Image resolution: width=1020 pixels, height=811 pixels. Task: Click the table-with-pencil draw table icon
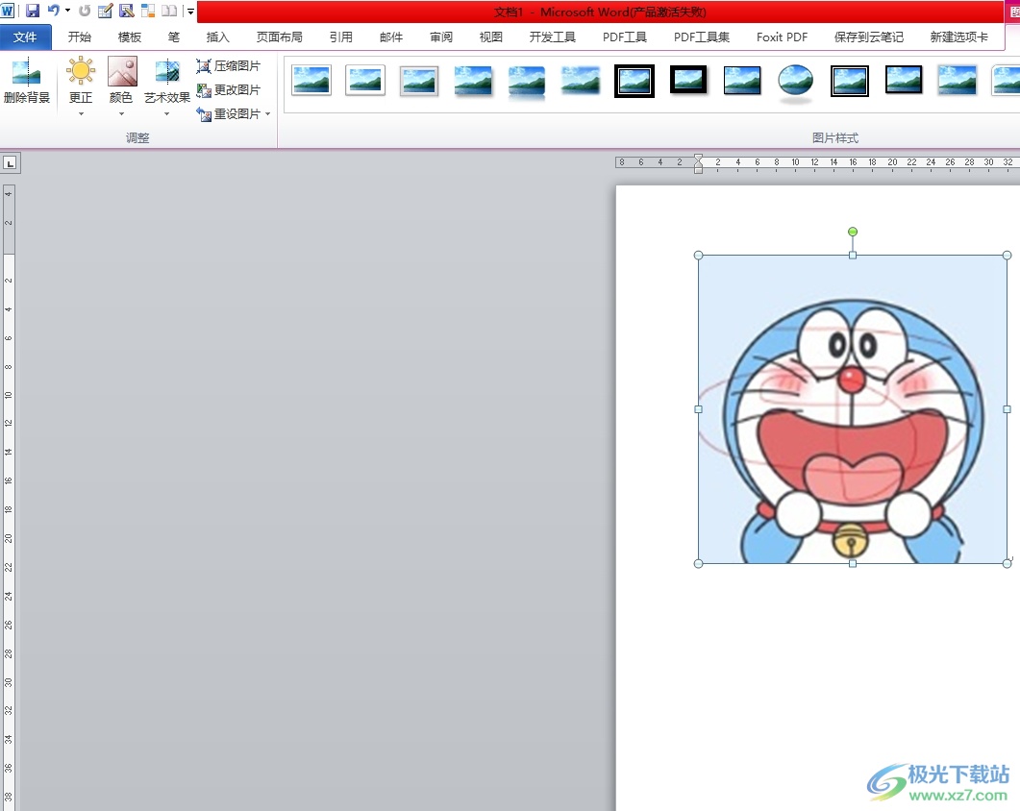[x=105, y=11]
